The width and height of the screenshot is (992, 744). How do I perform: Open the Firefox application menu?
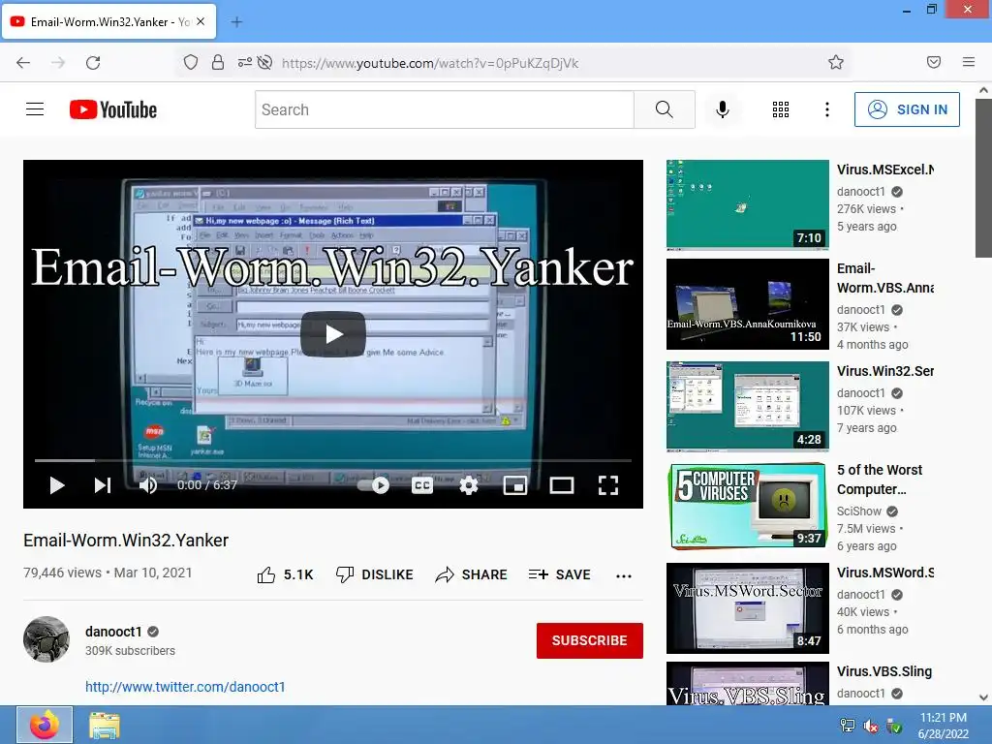(969, 62)
